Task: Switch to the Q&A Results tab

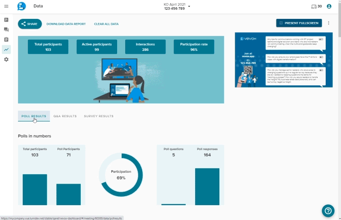Action: [65, 116]
